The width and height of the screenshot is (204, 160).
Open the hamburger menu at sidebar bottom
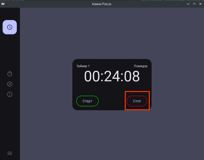point(10,153)
